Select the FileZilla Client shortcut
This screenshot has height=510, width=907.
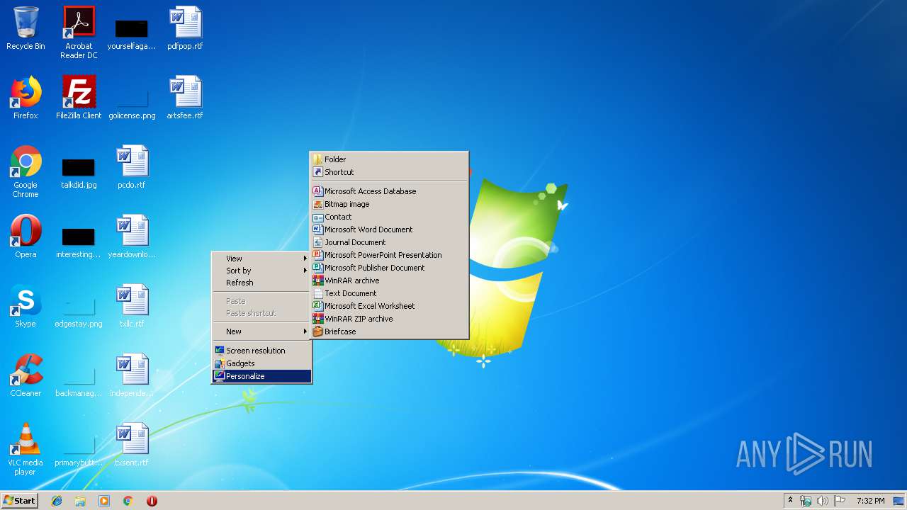click(x=79, y=98)
